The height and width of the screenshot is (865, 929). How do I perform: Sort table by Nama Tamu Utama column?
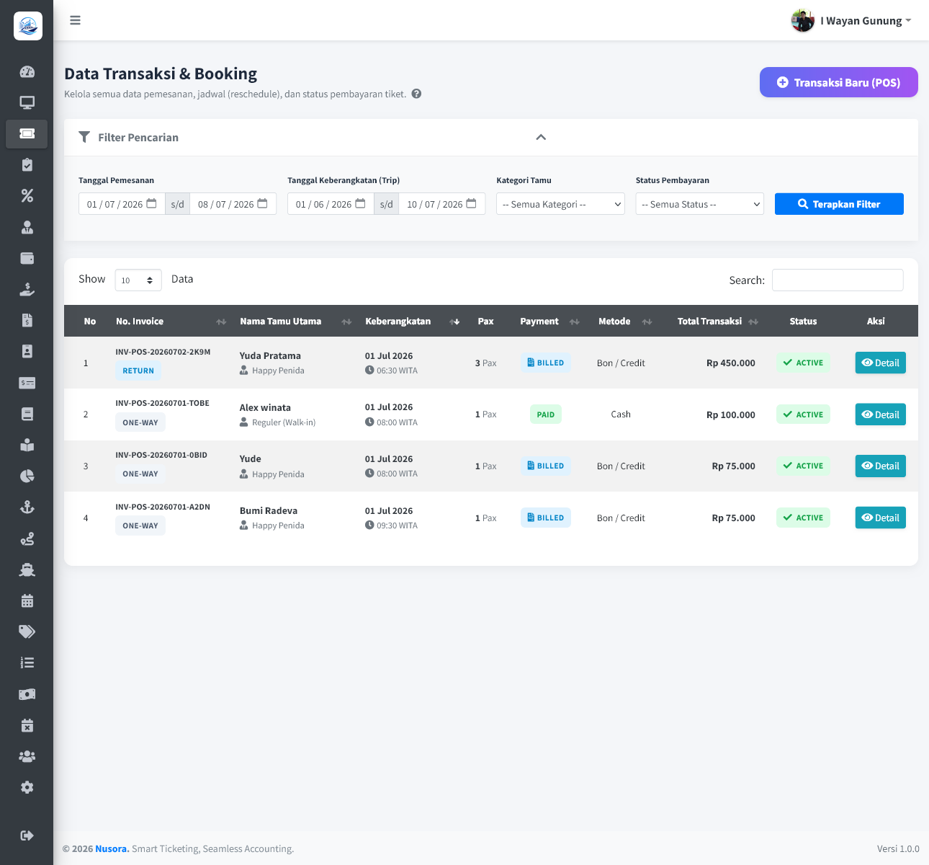pyautogui.click(x=294, y=321)
